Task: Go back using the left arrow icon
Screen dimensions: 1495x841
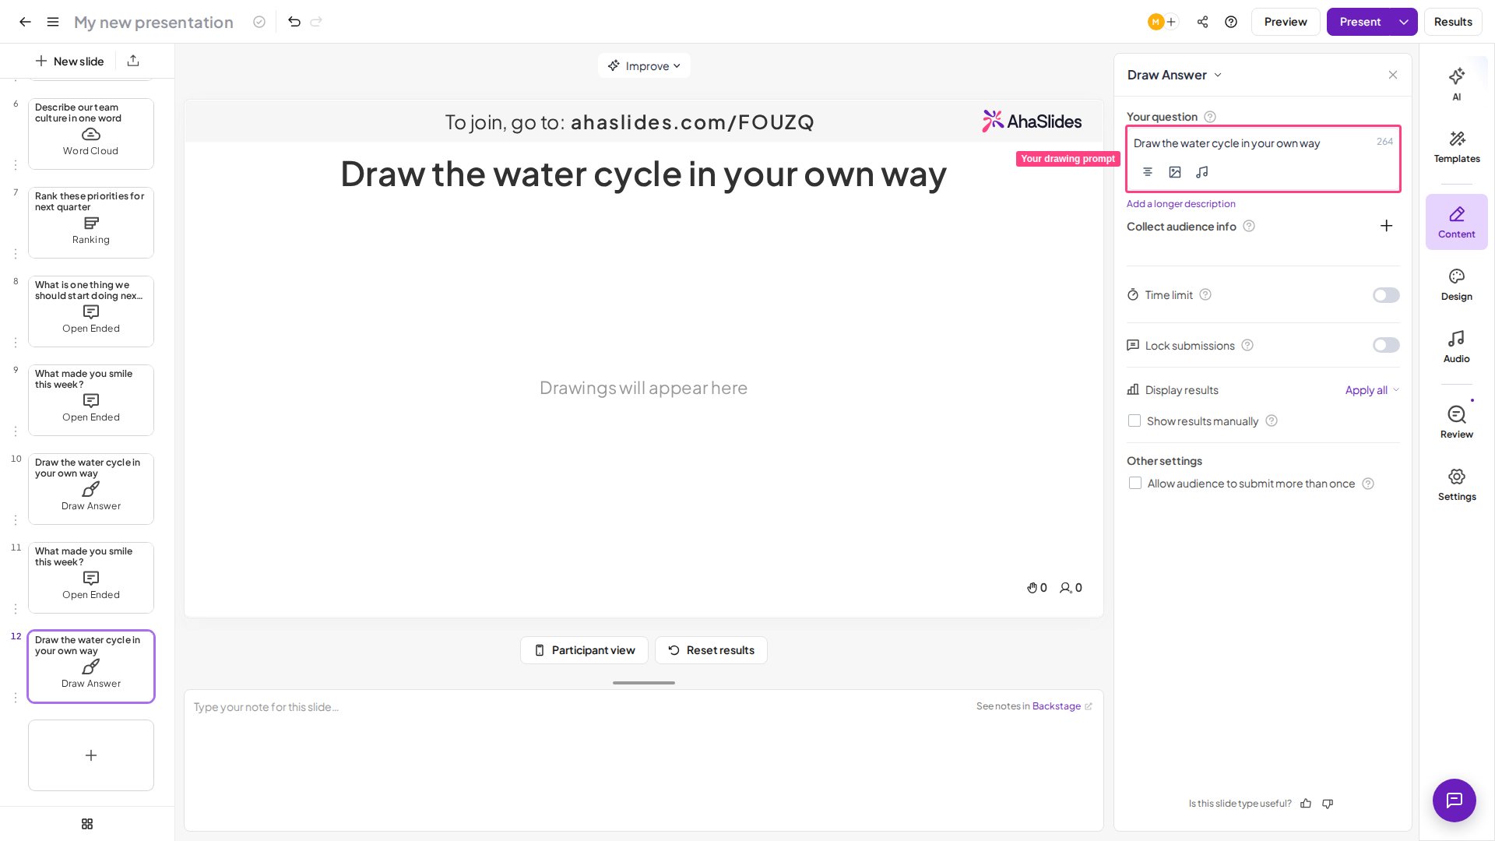Action: tap(25, 22)
